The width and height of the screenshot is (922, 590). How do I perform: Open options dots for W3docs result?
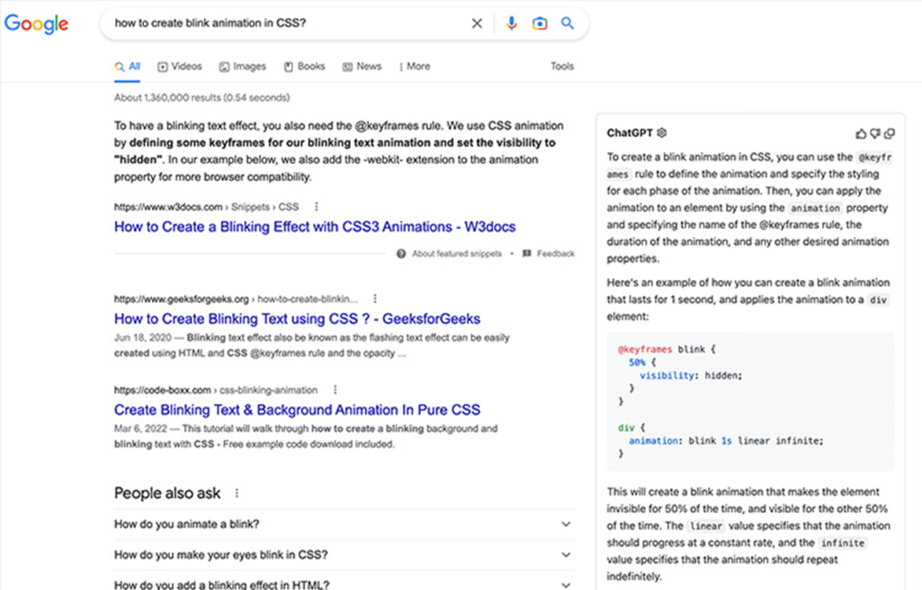316,206
